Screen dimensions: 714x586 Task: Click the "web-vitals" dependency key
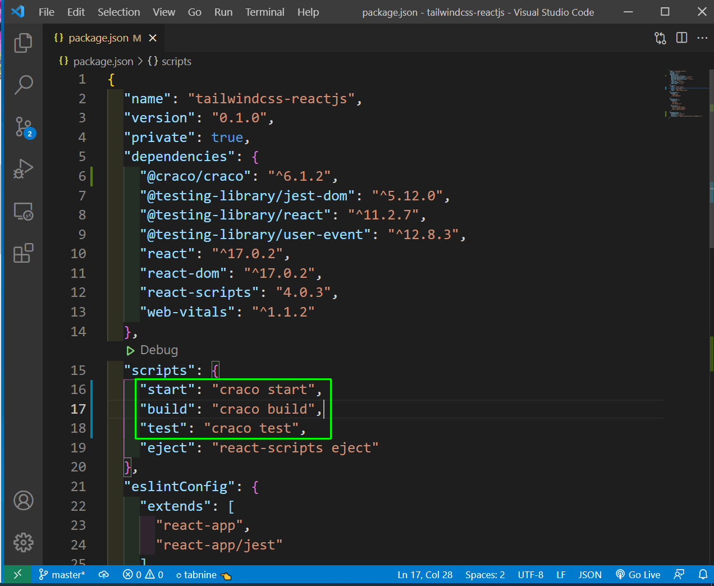187,312
